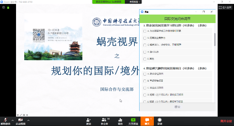Start video with camera icon

click(20, 120)
